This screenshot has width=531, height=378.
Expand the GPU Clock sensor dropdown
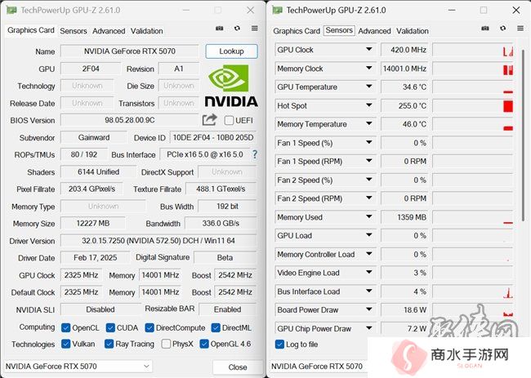tap(369, 50)
